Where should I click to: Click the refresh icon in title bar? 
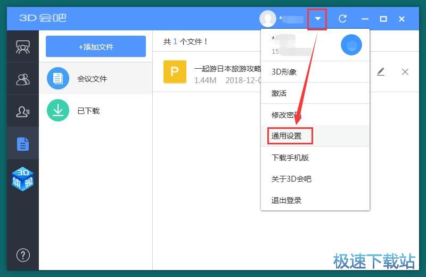point(342,19)
